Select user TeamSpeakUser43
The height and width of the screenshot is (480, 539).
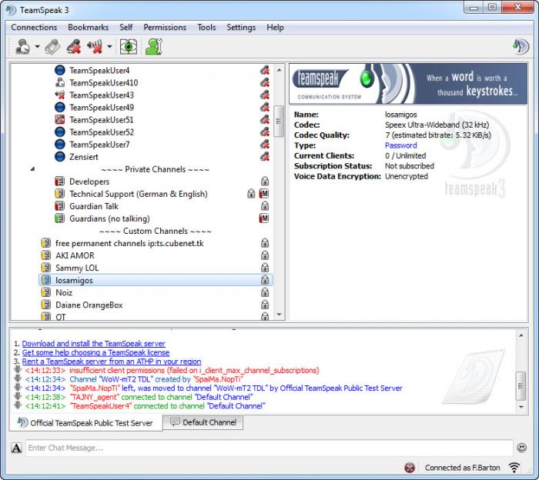coord(102,95)
